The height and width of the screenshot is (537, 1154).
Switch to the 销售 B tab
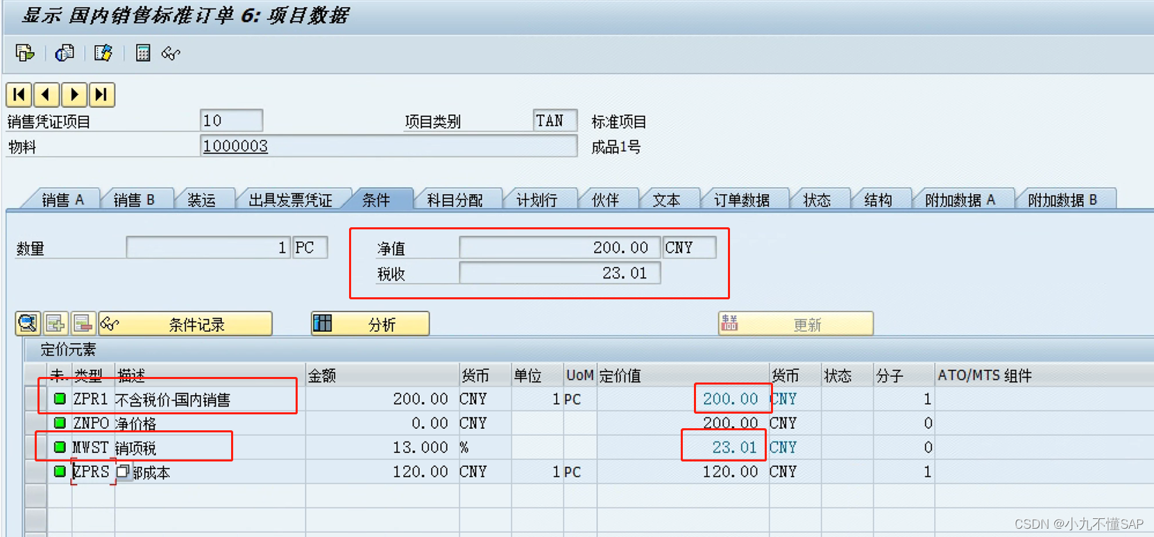(134, 200)
